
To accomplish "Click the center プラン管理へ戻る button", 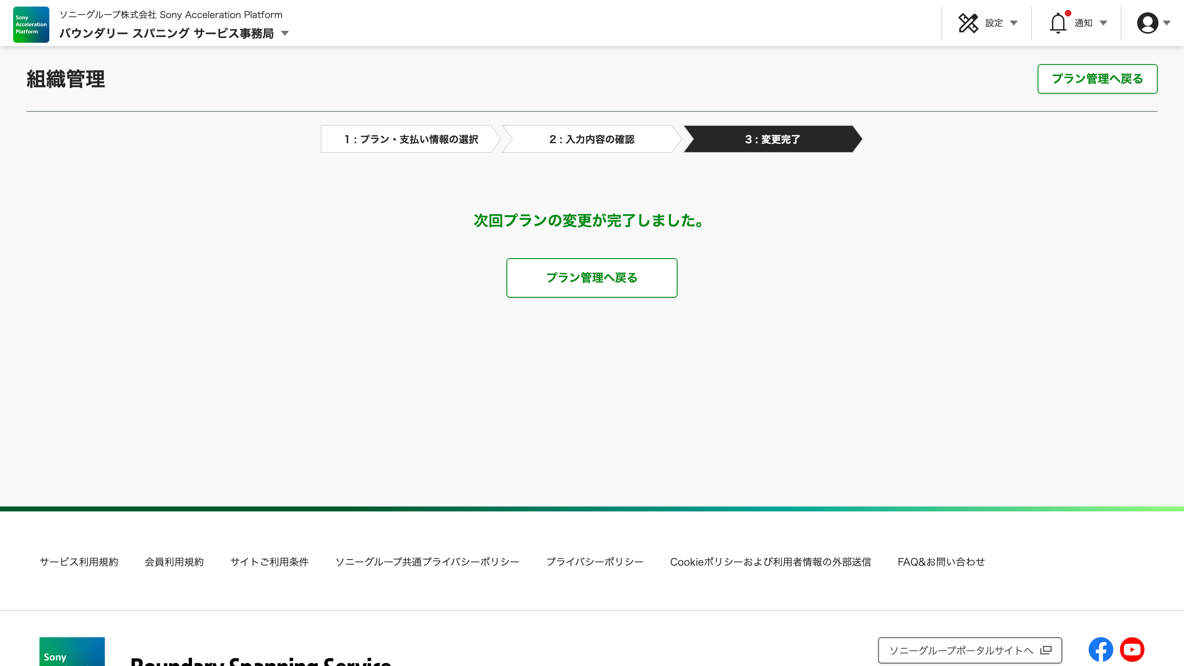I will (592, 277).
